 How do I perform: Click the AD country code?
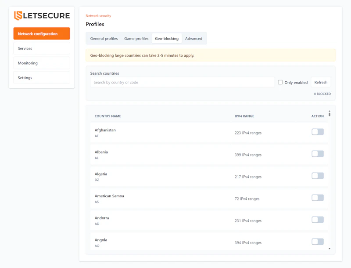coord(97,224)
